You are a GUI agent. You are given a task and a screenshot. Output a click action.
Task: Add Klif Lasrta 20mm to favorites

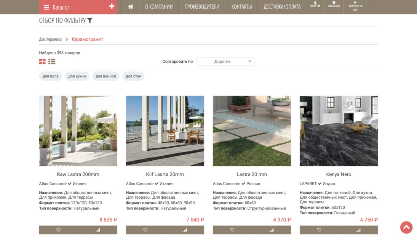click(145, 230)
